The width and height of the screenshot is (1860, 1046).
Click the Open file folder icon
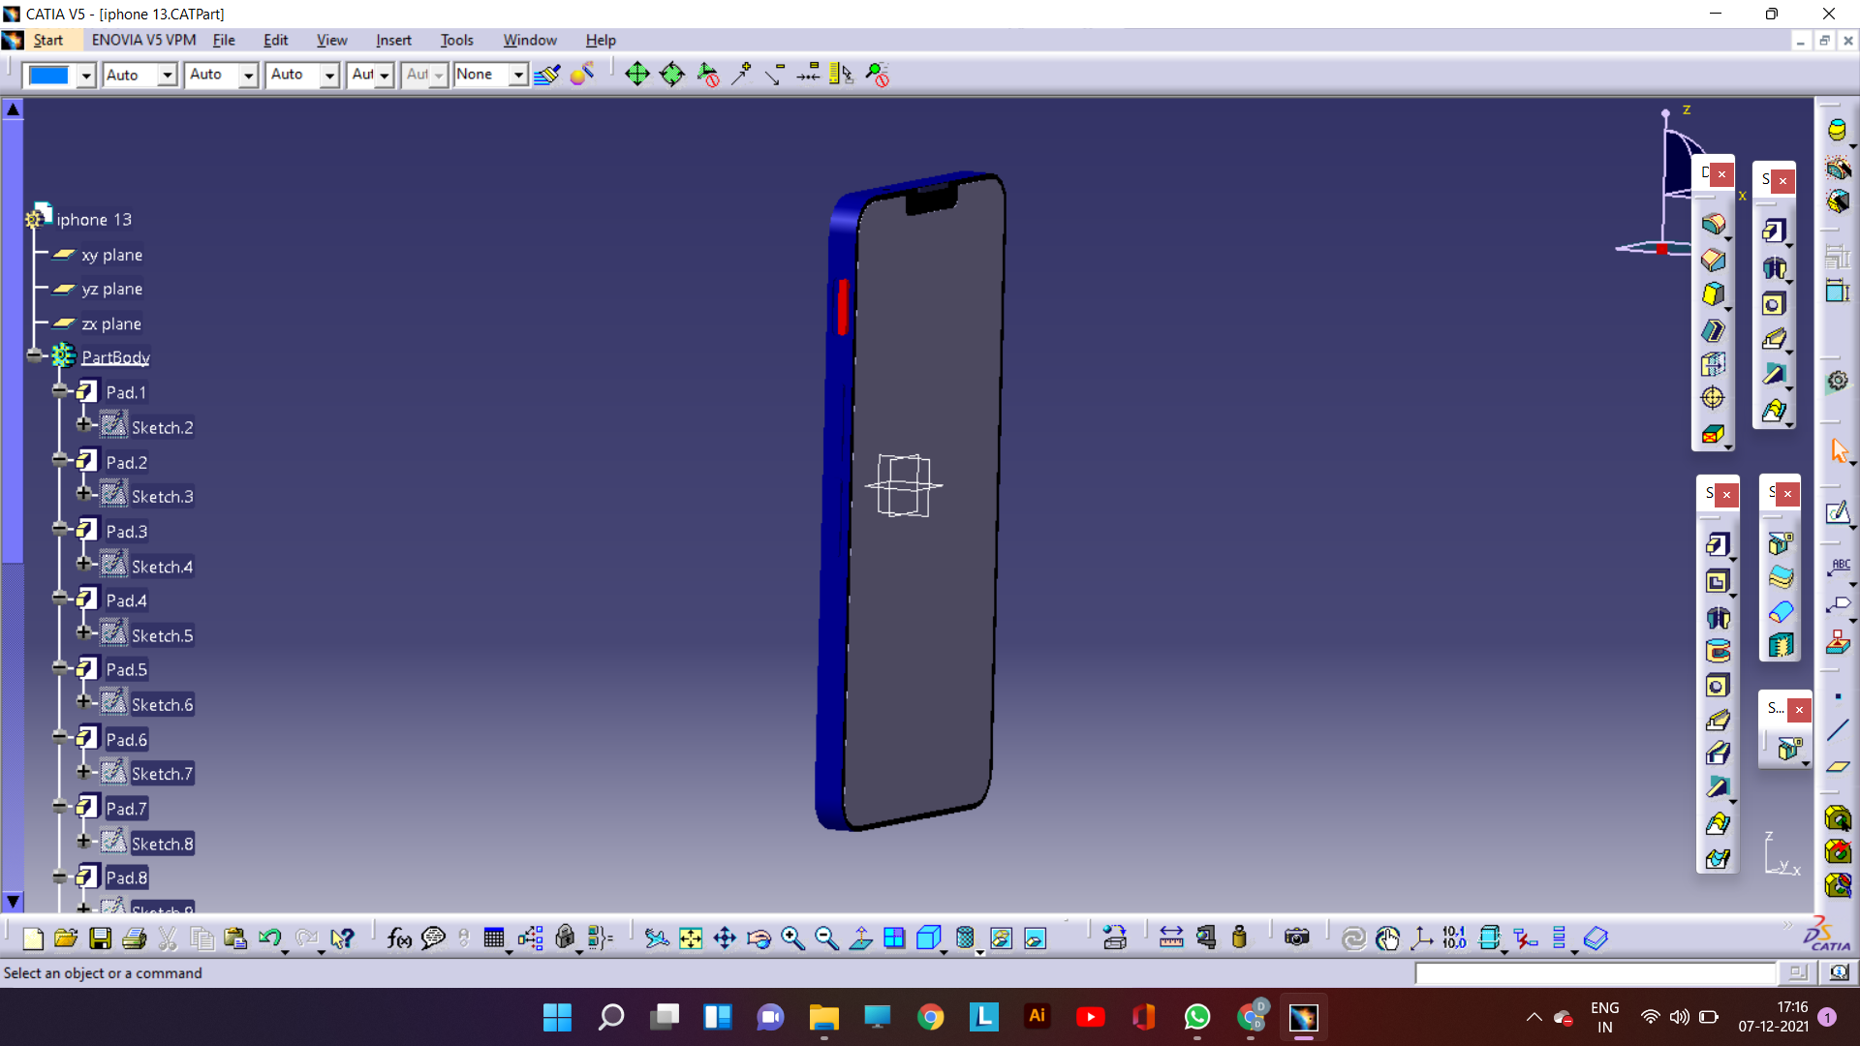[66, 938]
